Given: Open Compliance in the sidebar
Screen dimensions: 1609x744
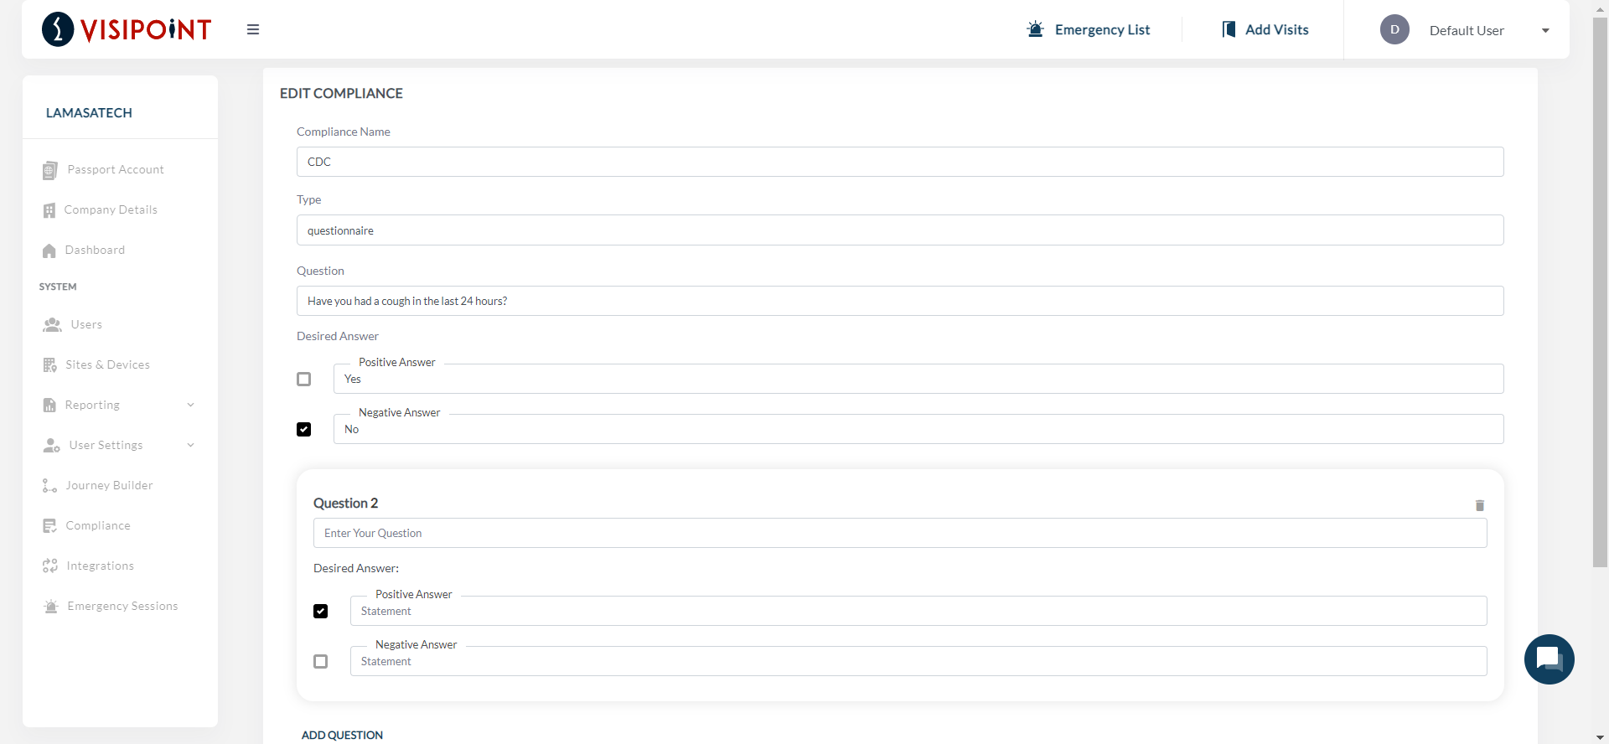Looking at the screenshot, I should coord(98,525).
